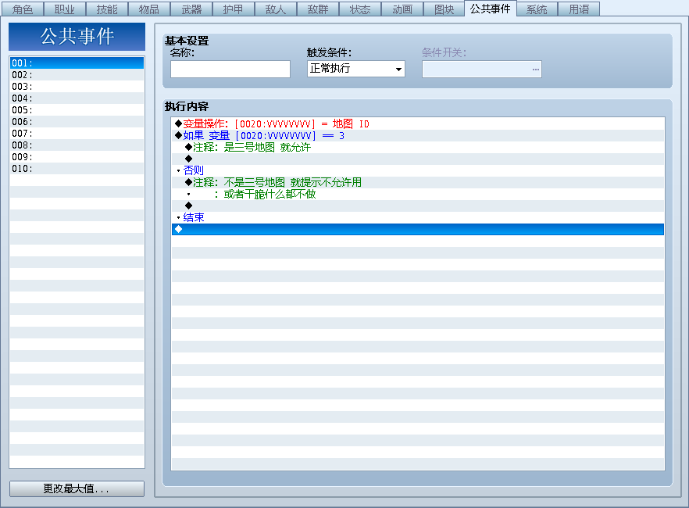This screenshot has height=508, width=689.
Task: Click the 更改最大值... button
Action: (x=77, y=488)
